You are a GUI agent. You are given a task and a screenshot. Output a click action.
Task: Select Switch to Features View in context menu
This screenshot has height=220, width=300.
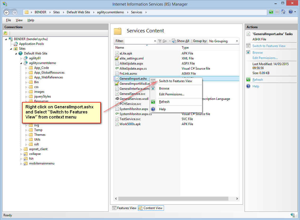pos(175,81)
